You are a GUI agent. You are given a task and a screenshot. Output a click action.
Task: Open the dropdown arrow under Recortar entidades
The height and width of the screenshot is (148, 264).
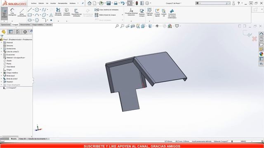[x=58, y=21]
